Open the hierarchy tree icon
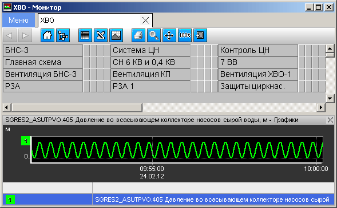 (63, 35)
